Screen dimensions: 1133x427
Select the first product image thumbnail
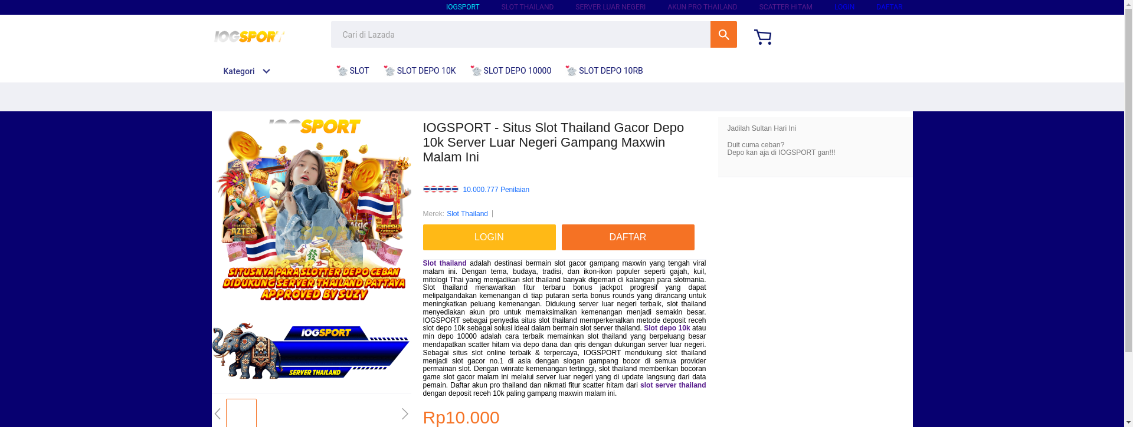241,413
